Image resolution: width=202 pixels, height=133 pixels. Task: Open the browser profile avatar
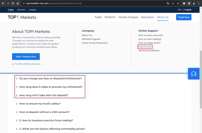tap(194, 3)
